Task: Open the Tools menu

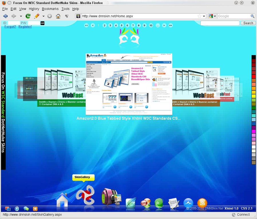Action: [65, 9]
